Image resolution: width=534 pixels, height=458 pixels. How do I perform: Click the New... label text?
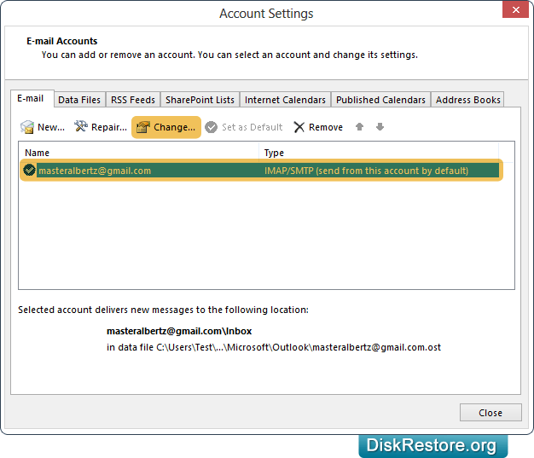51,127
